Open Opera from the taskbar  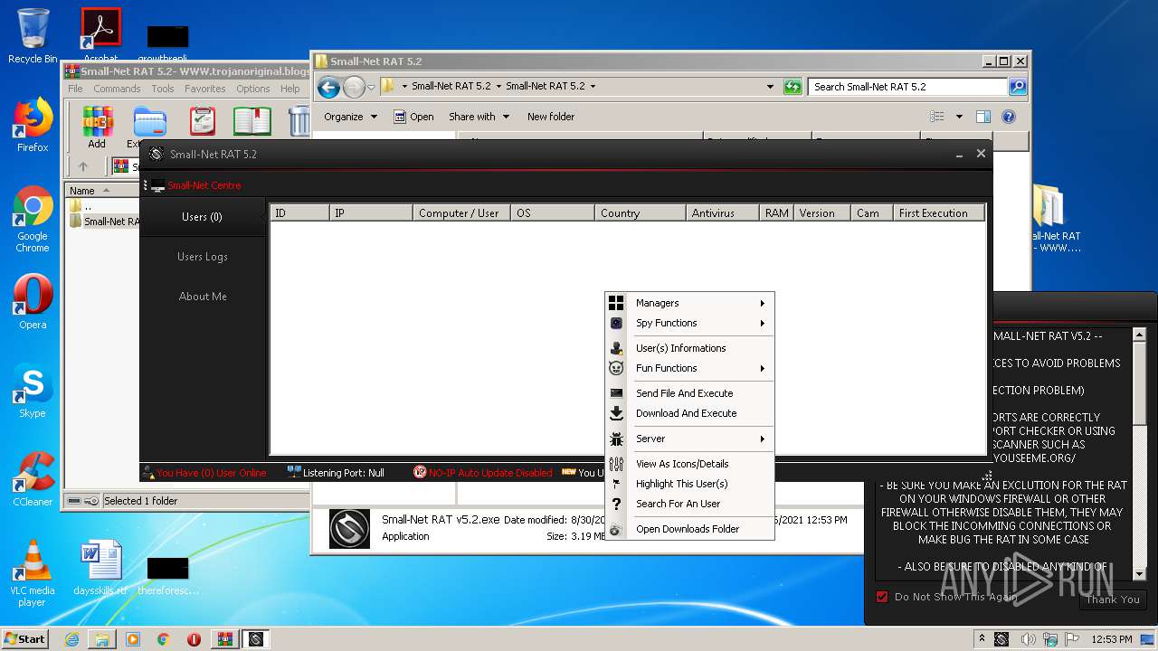[194, 639]
